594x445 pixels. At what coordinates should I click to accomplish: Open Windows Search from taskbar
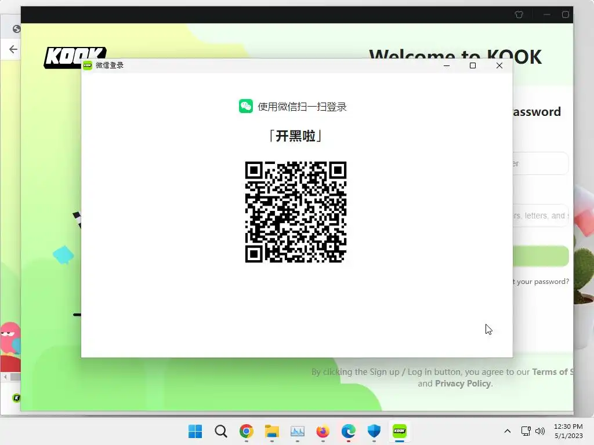tap(221, 431)
